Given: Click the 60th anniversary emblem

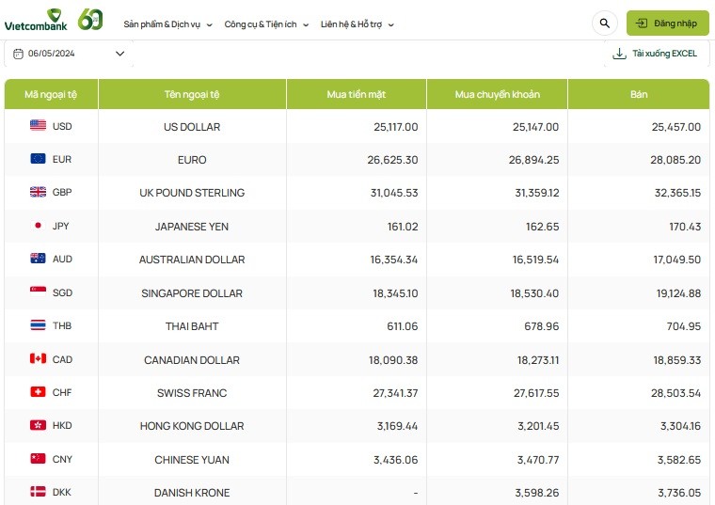Looking at the screenshot, I should [89, 20].
